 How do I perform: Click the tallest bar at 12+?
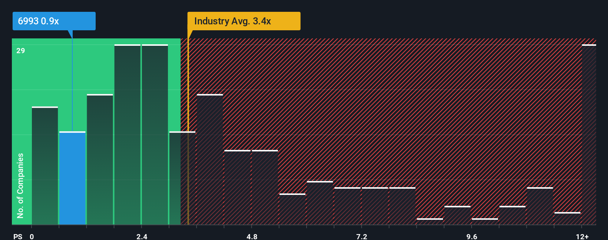(x=589, y=134)
